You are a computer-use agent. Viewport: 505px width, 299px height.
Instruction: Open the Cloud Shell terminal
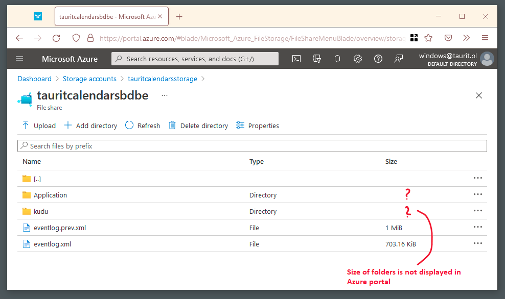pyautogui.click(x=296, y=59)
